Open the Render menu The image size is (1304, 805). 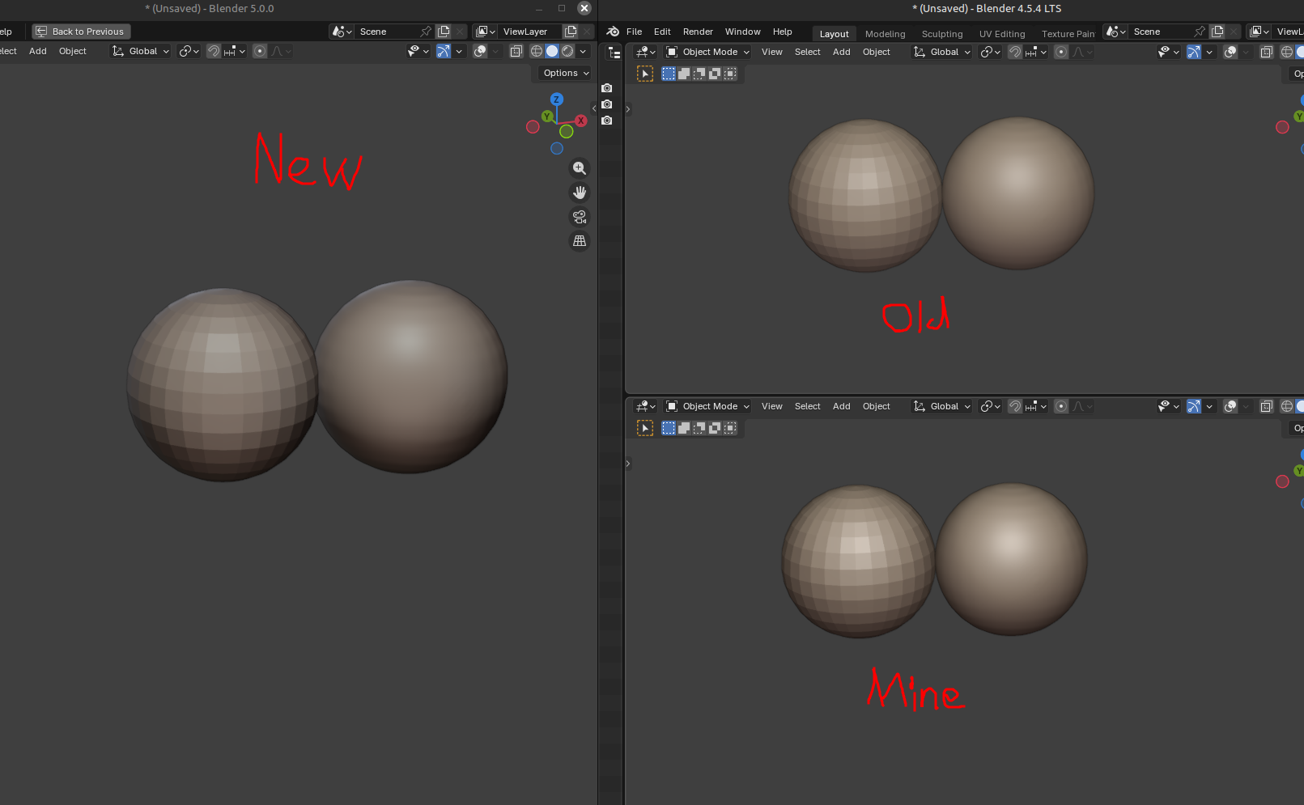click(x=698, y=32)
